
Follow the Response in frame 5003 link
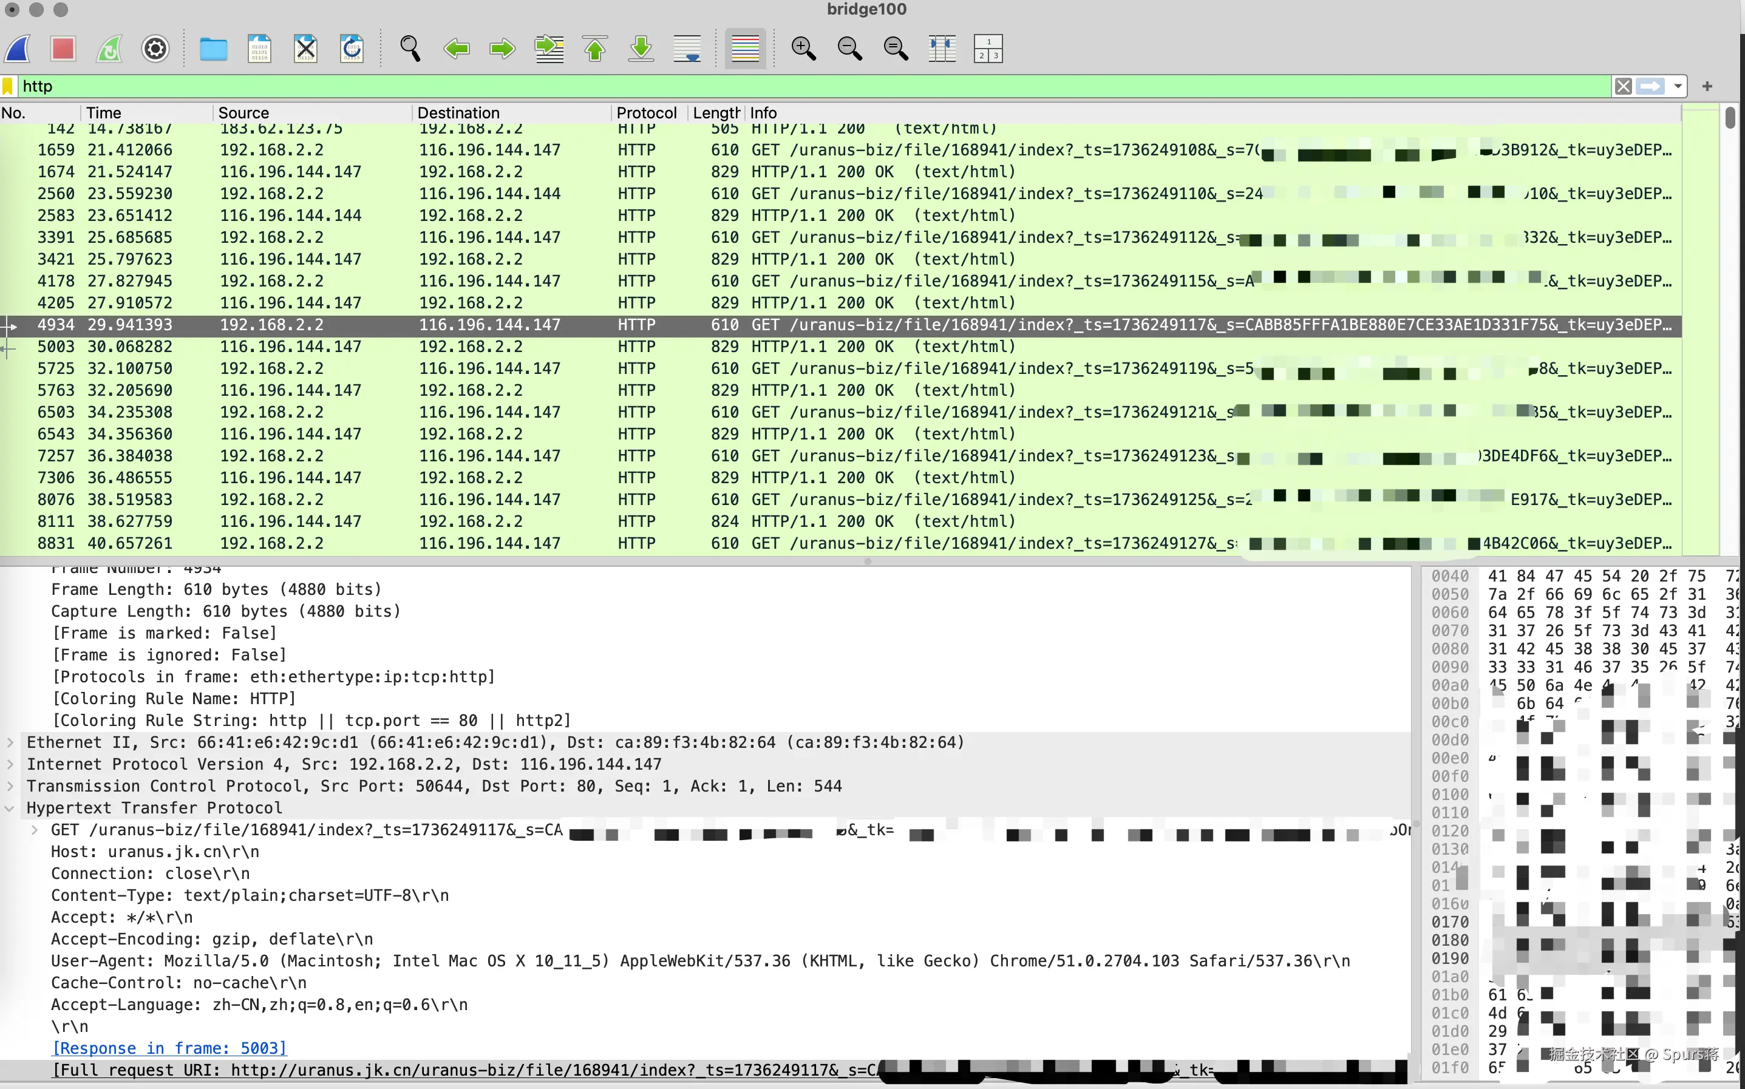(x=169, y=1048)
